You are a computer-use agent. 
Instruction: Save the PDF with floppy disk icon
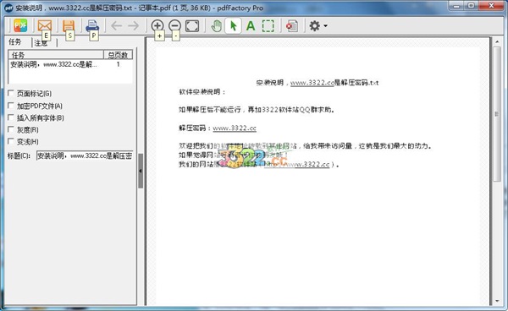(x=69, y=25)
